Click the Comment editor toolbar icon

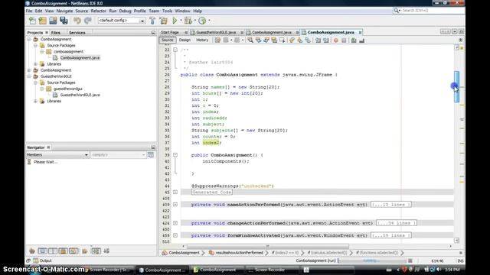pos(354,40)
